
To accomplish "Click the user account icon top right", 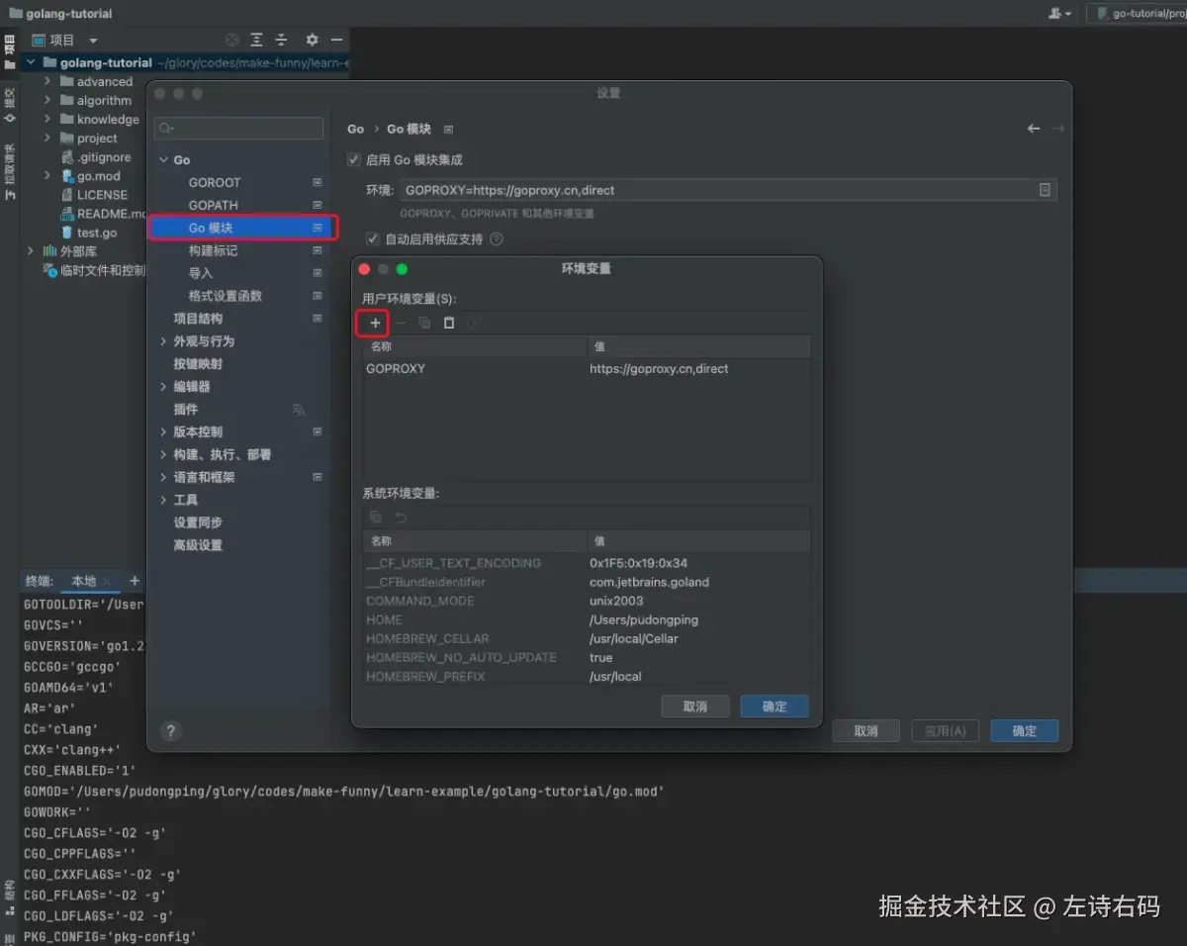I will click(1059, 13).
